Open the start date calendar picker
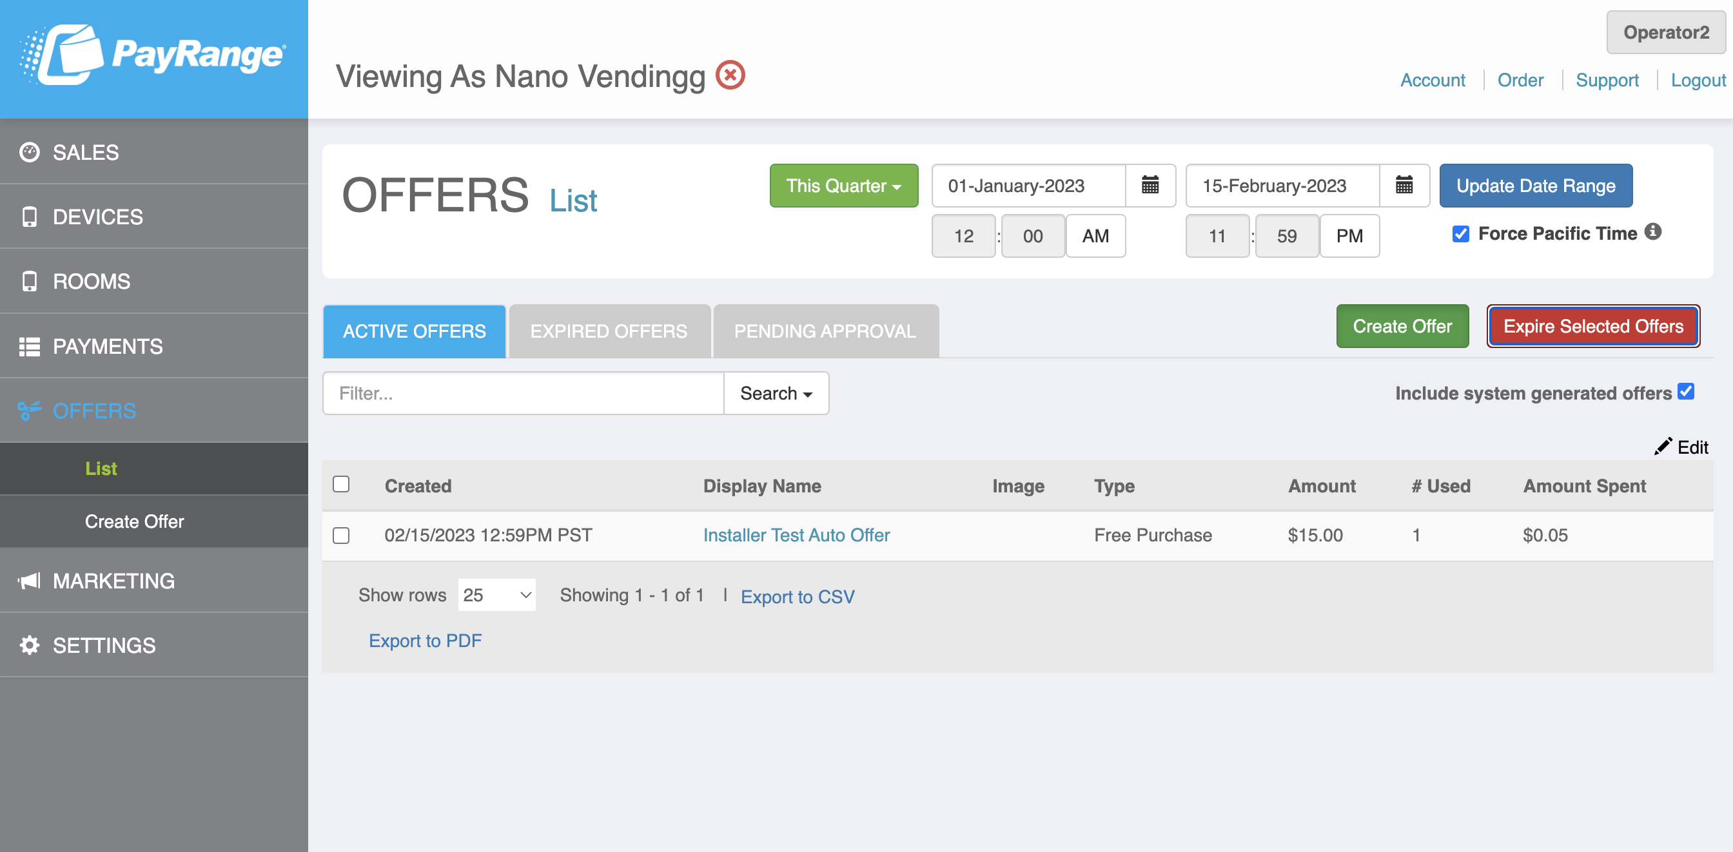Image resolution: width=1733 pixels, height=852 pixels. pos(1150,185)
